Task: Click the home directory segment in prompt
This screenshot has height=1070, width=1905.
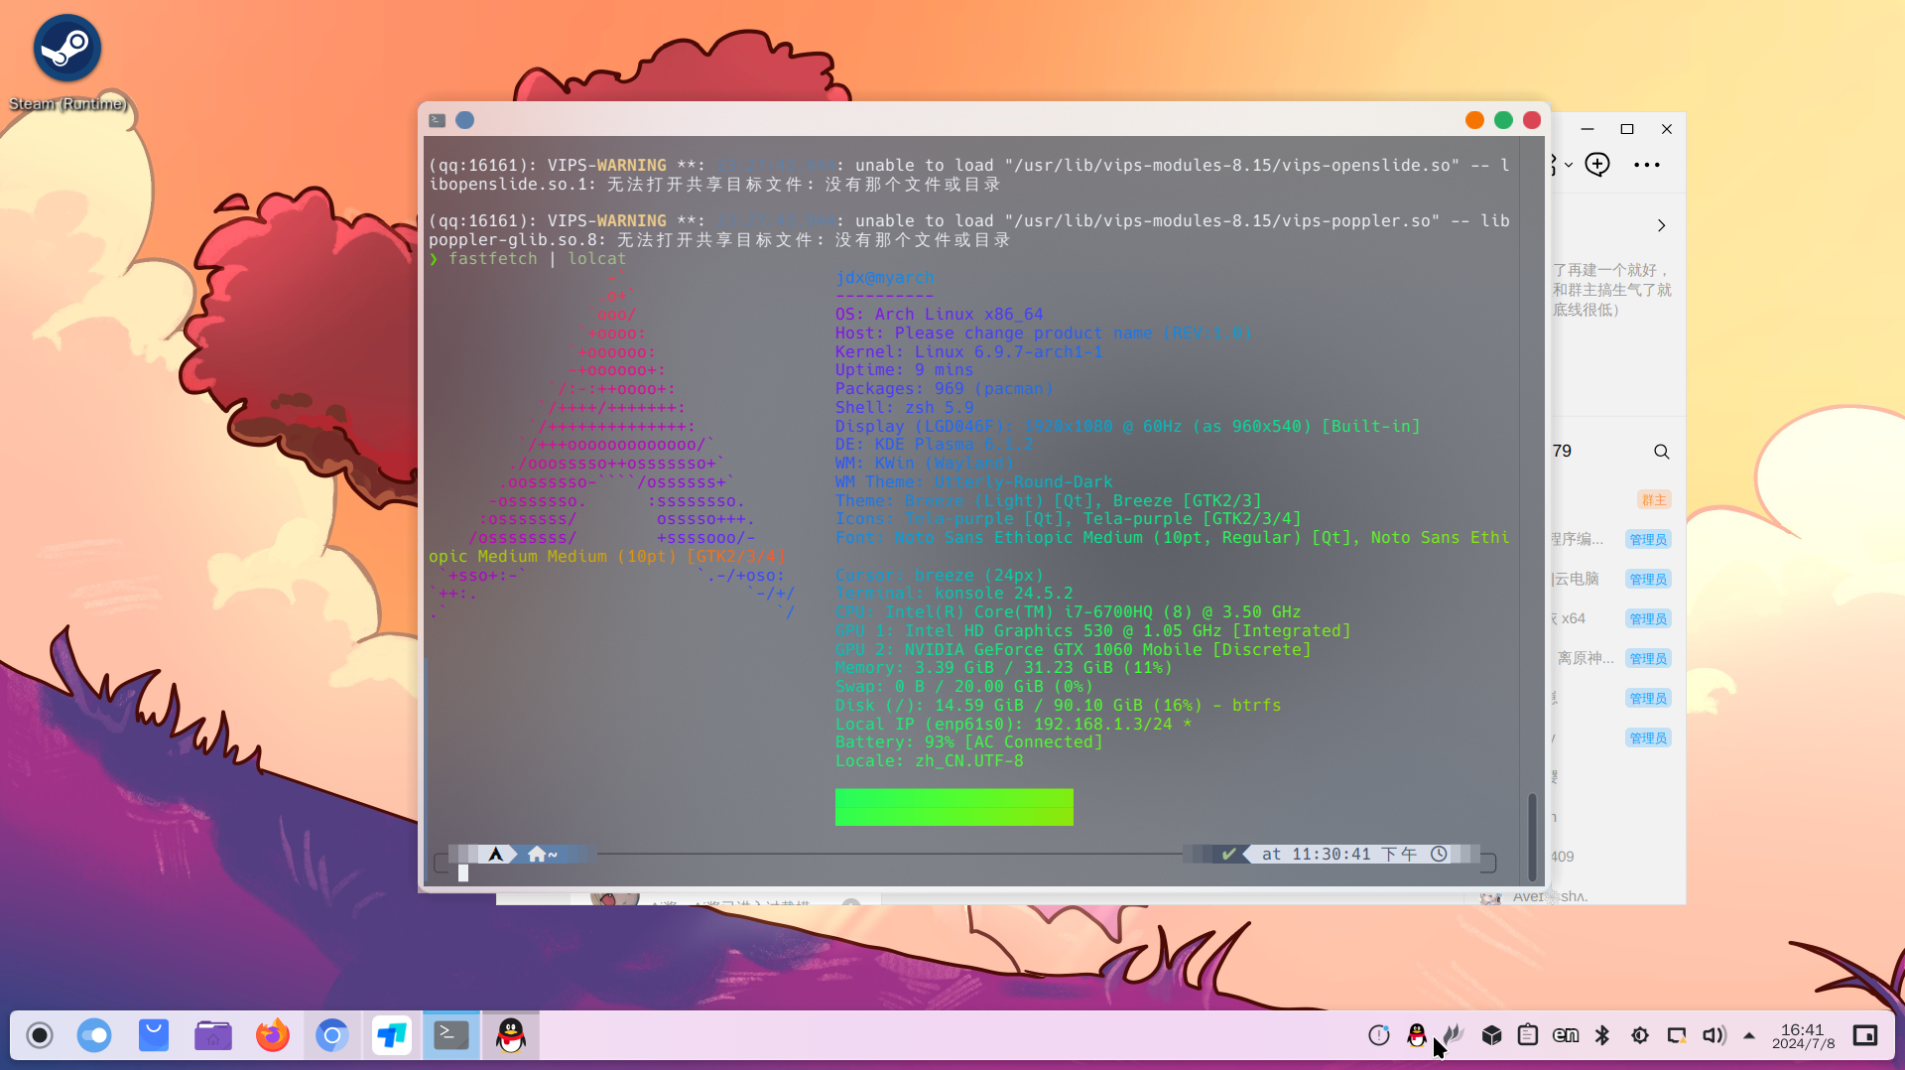Action: coord(543,855)
